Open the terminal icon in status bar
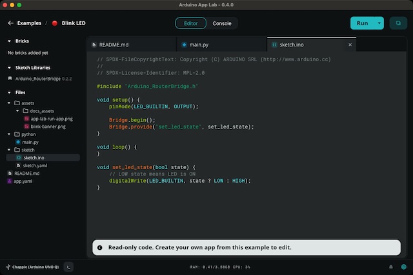413x275 pixels. coord(69,266)
